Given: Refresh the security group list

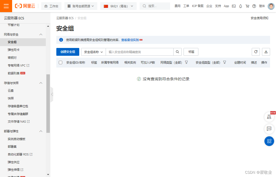Looking at the screenshot, I should pyautogui.click(x=256, y=52).
